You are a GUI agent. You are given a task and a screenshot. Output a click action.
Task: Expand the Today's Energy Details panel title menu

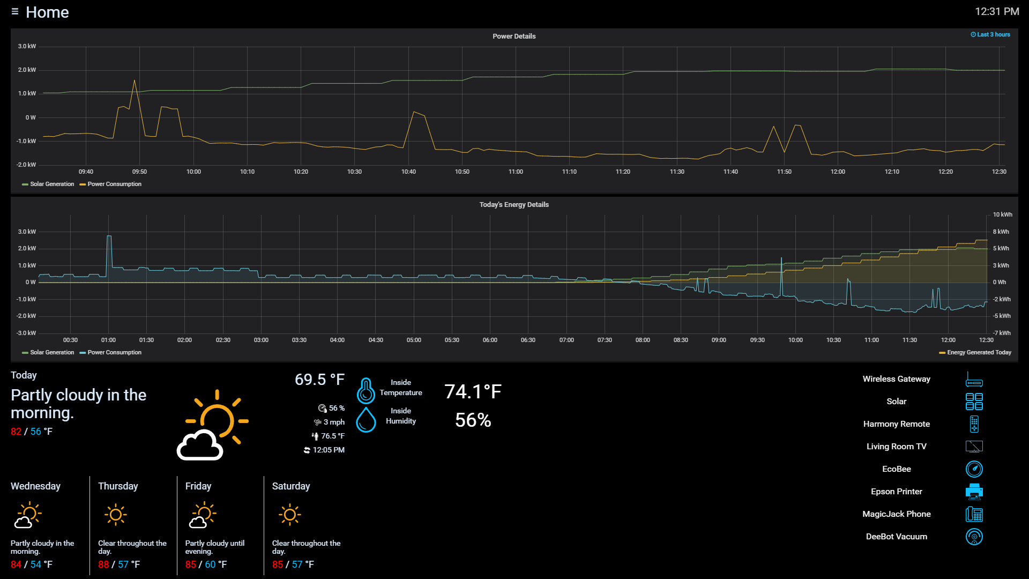(514, 204)
